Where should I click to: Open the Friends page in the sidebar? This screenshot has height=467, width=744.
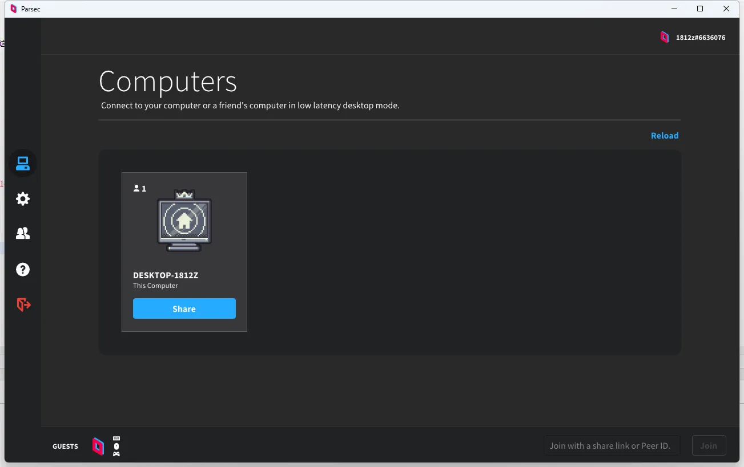click(23, 233)
